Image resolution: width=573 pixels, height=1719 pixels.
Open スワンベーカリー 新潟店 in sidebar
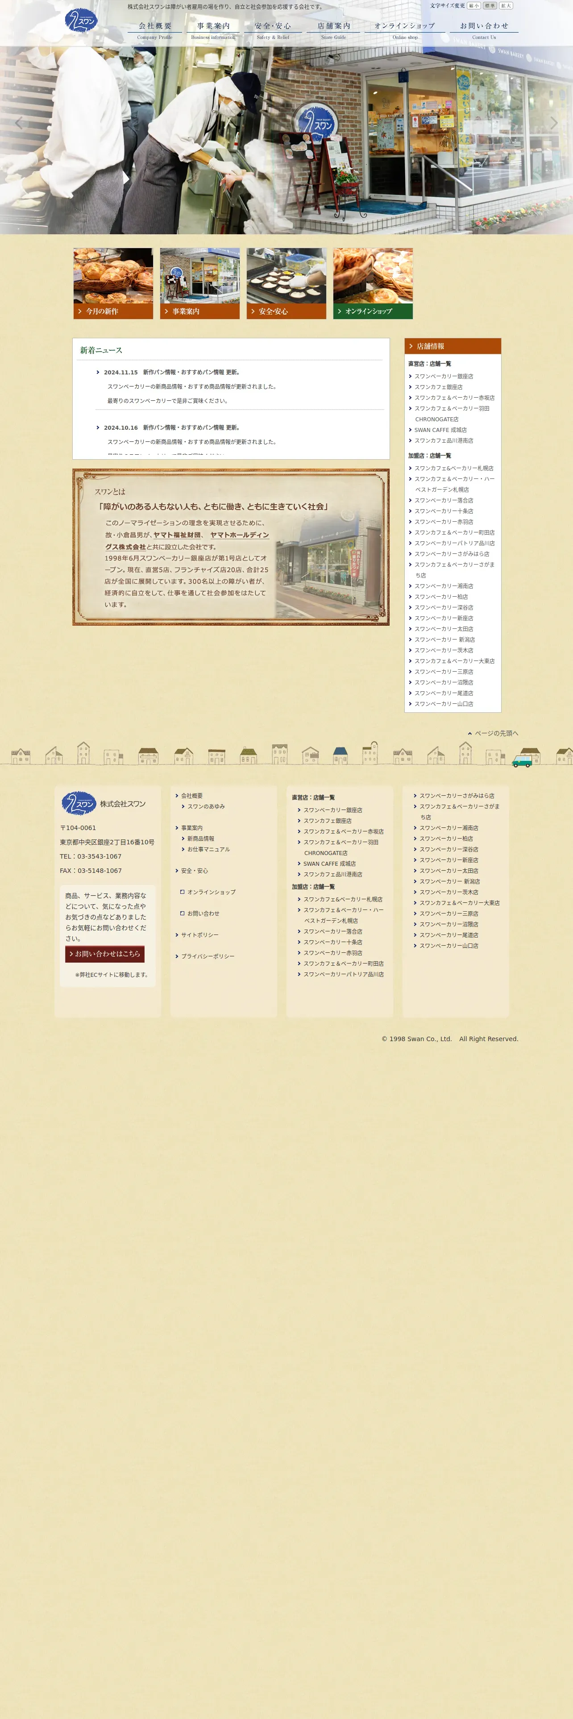coord(444,639)
